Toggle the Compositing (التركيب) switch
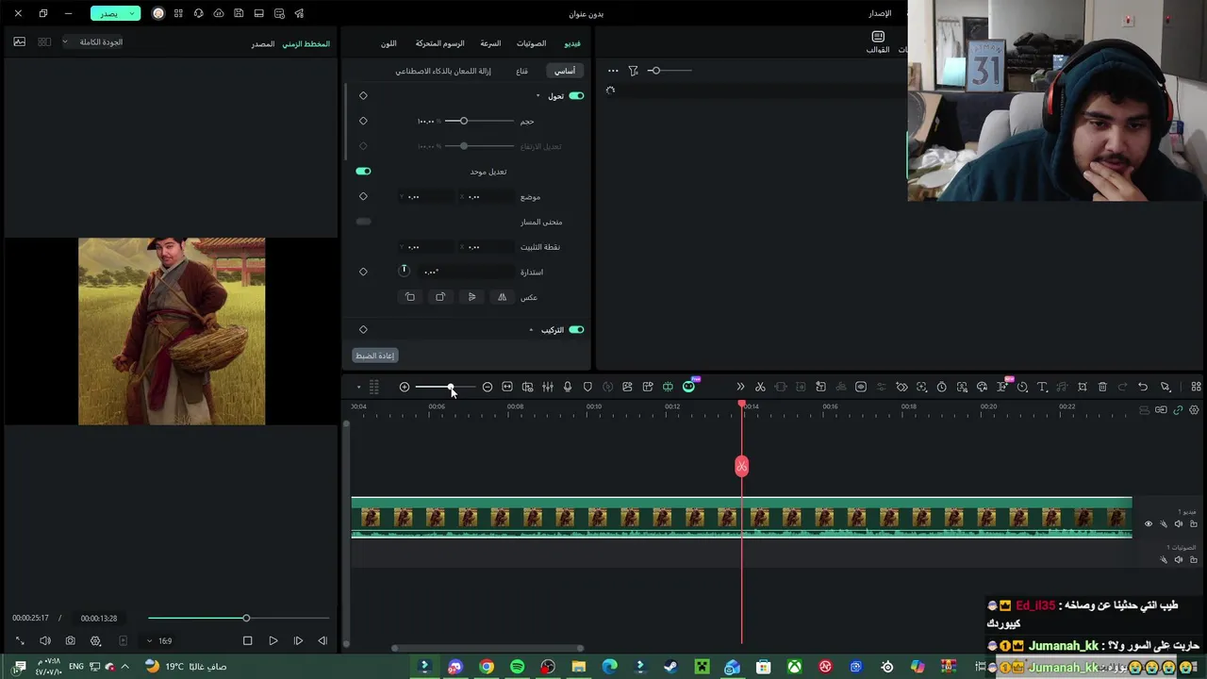 click(x=576, y=330)
